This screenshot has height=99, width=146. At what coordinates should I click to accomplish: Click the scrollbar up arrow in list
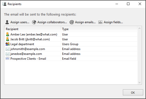point(139,28)
